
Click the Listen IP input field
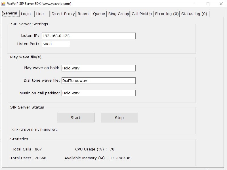(x=89, y=36)
